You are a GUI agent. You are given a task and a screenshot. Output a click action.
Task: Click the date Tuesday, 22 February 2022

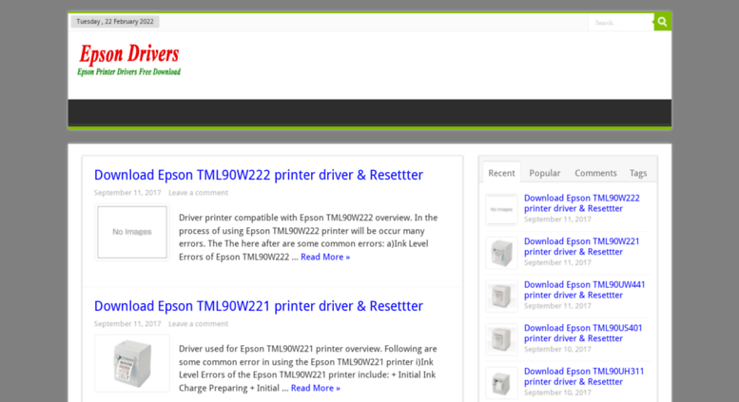coord(115,22)
